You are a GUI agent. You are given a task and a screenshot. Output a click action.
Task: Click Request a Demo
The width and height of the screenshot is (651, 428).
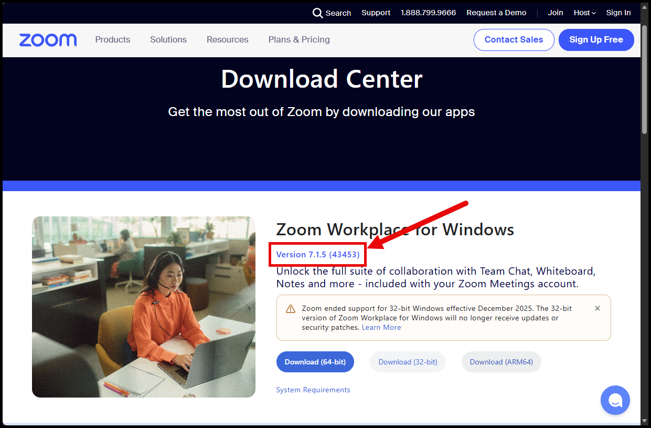click(x=496, y=13)
